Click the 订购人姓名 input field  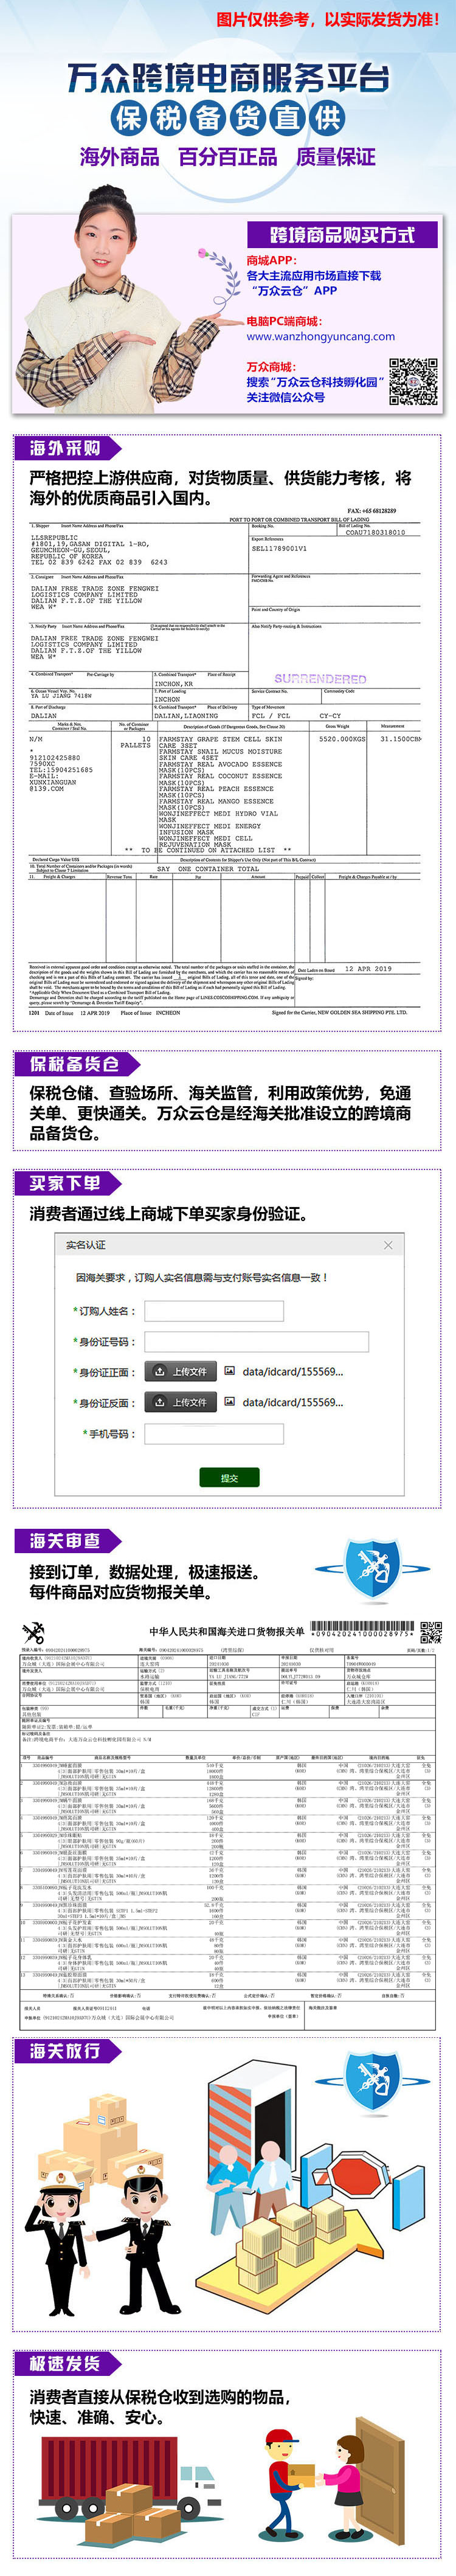coord(214,1311)
